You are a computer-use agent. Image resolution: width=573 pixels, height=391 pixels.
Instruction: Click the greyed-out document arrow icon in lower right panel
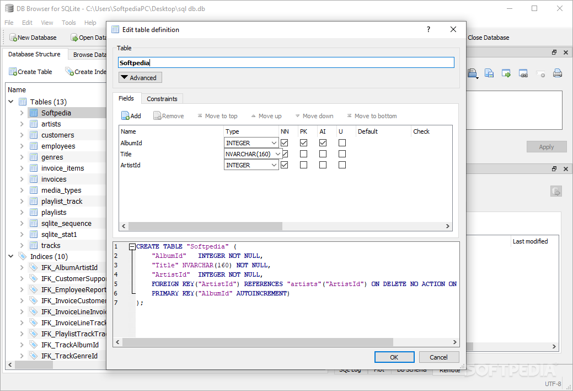[x=556, y=191]
